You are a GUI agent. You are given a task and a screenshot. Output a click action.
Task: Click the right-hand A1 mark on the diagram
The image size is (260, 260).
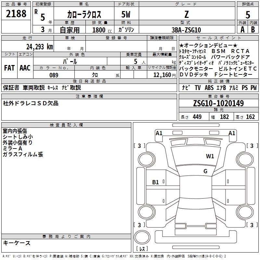pyautogui.click(x=232, y=133)
